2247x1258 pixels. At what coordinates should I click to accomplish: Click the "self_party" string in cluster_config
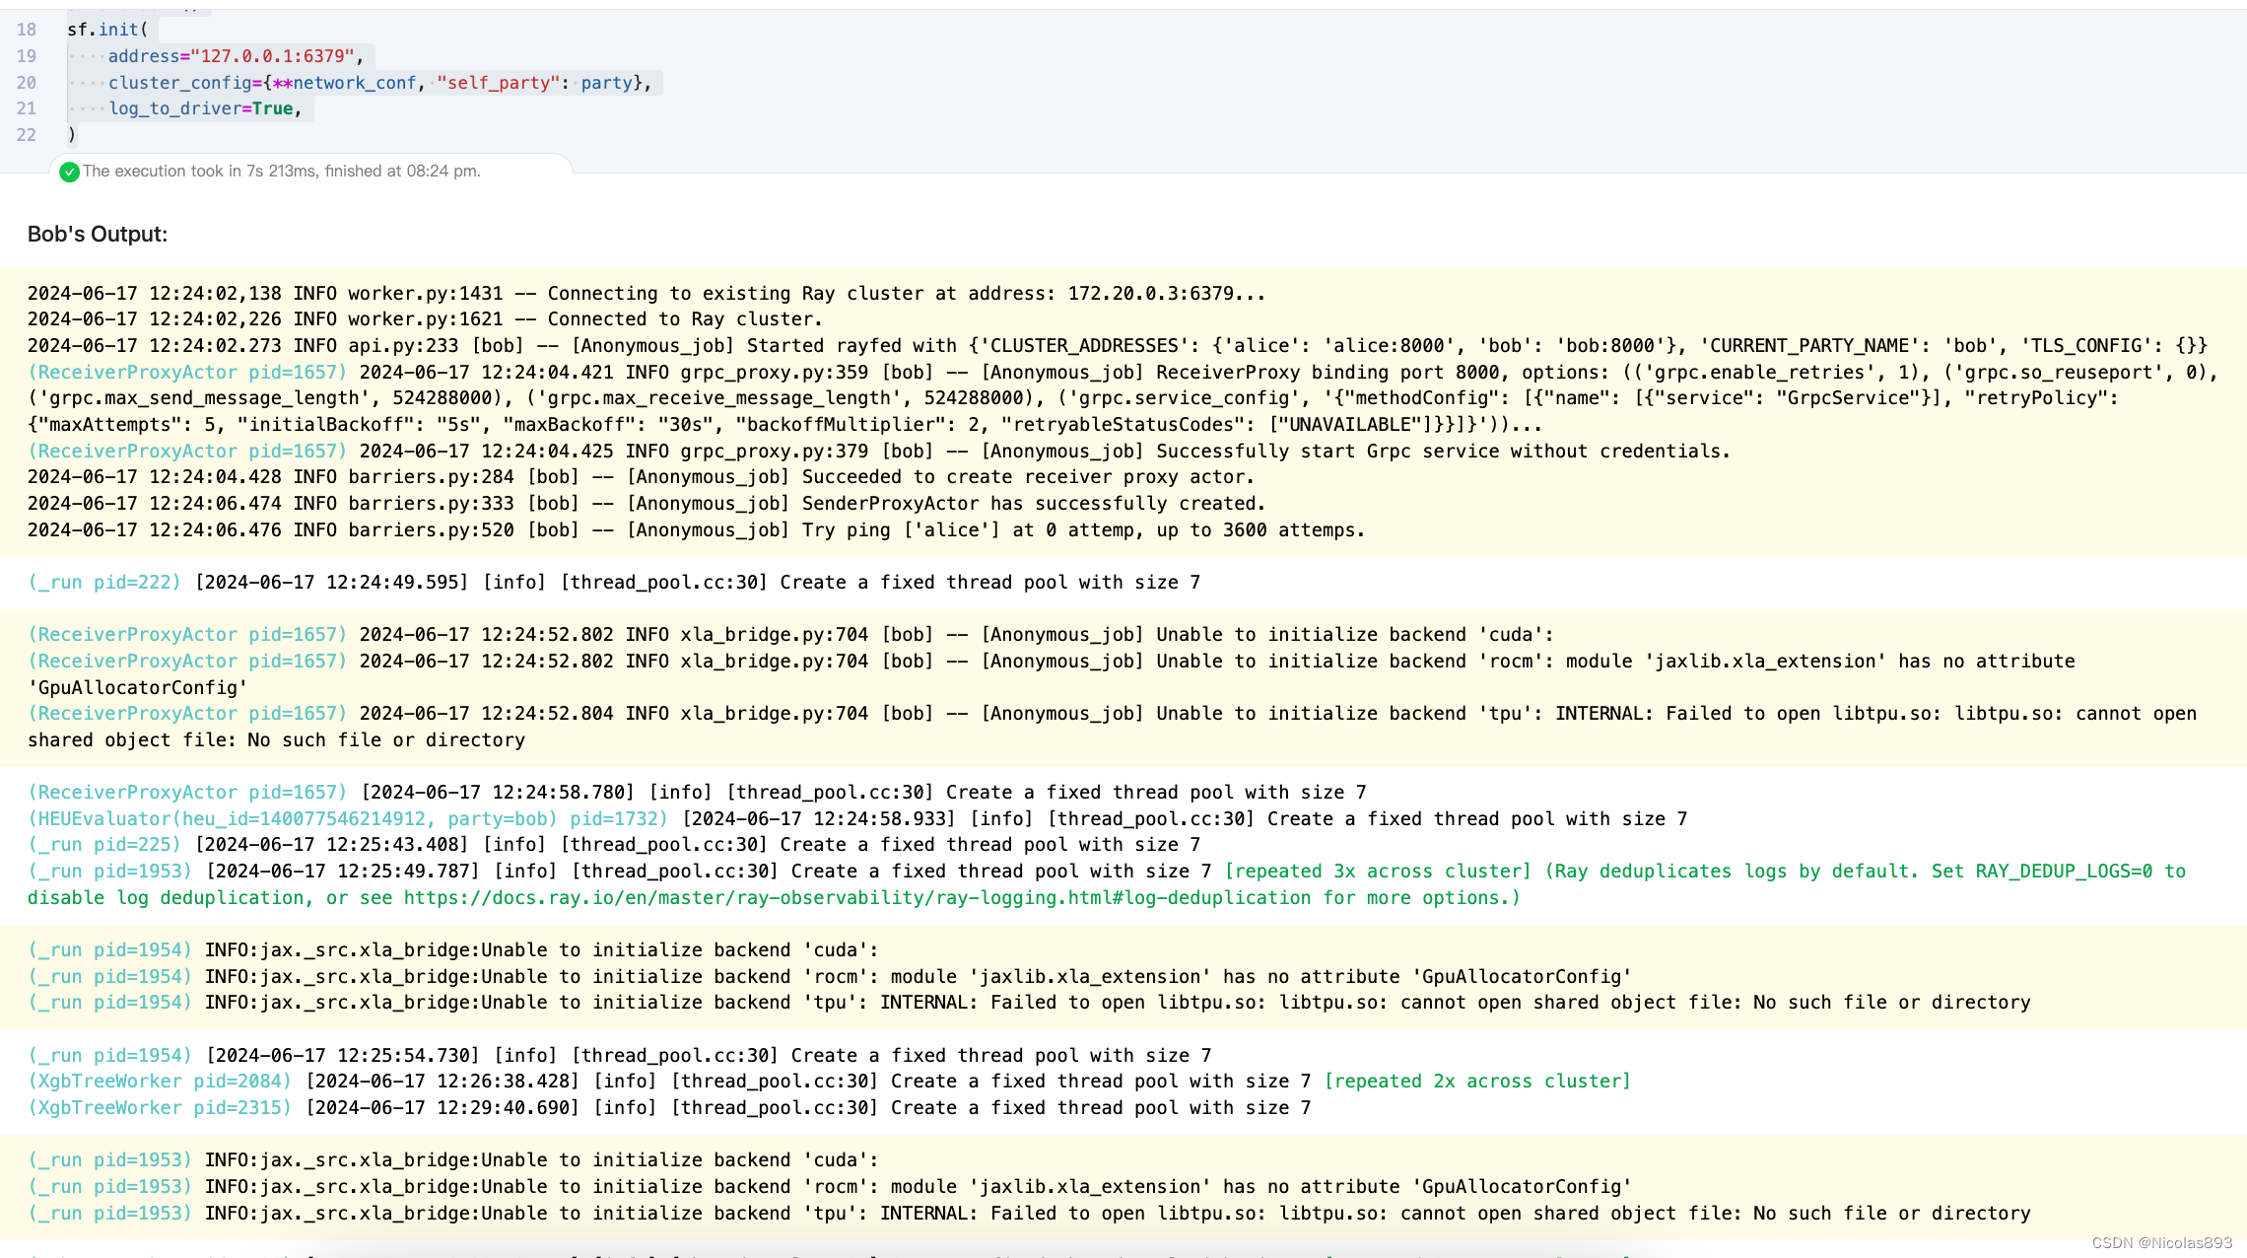click(x=499, y=83)
